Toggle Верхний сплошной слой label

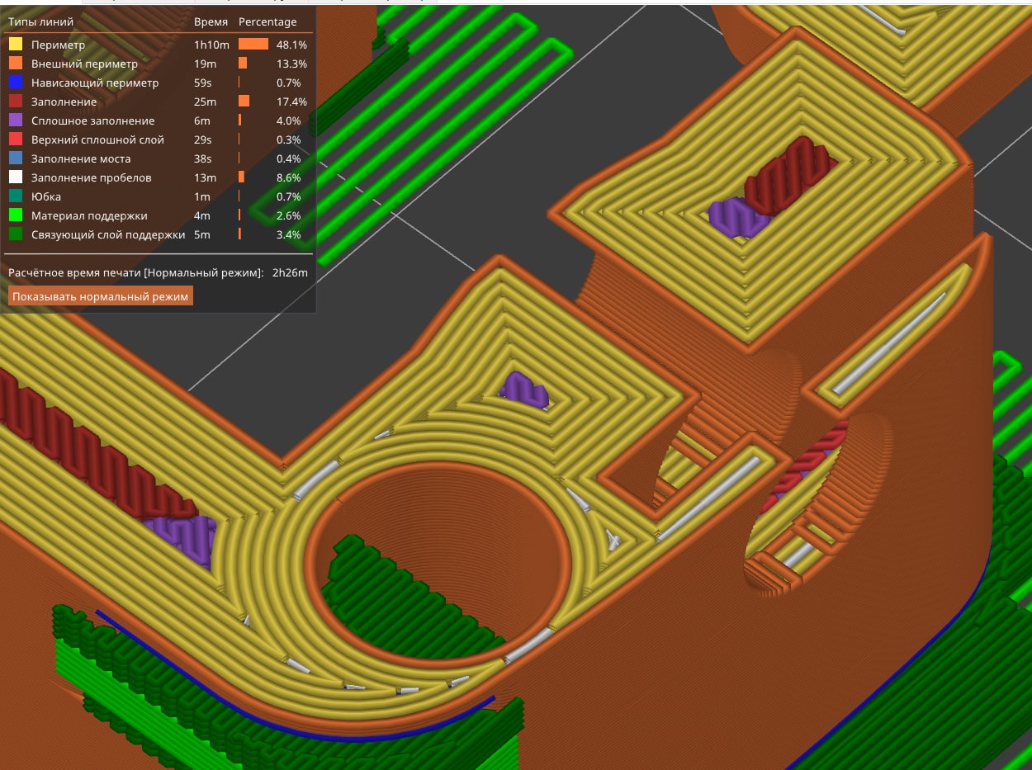point(97,139)
